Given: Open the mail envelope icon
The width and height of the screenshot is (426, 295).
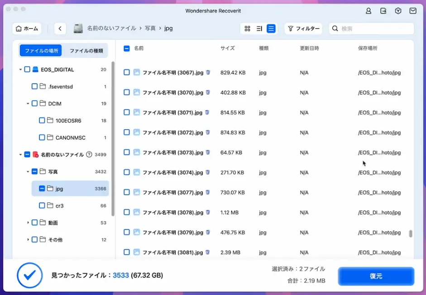Looking at the screenshot, I should [x=413, y=11].
